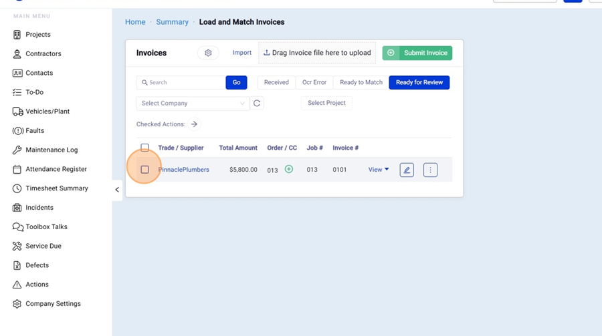Open Toolbox Talks in the sidebar
The width and height of the screenshot is (602, 336).
(46, 227)
